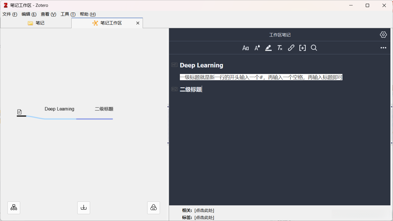
Task: Clear formatting using the Tx icon
Action: click(x=280, y=48)
